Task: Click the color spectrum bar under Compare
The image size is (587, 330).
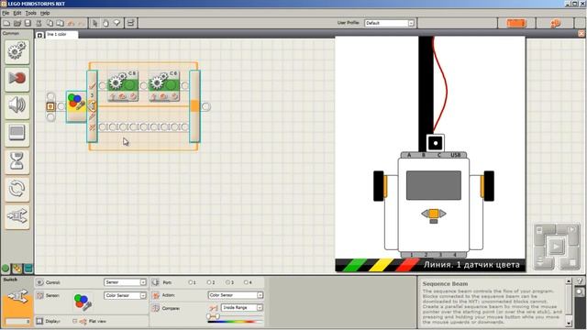Action: point(236,322)
